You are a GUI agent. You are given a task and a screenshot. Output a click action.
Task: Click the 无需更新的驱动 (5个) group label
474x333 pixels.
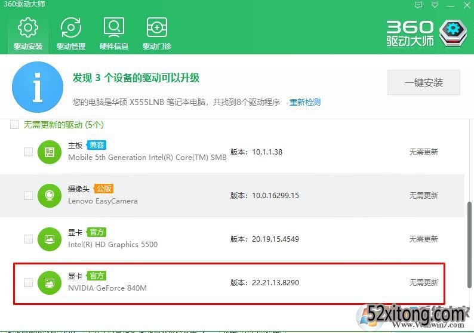(63, 125)
